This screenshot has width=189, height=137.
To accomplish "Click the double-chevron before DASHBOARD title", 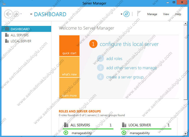I will 31,14.
